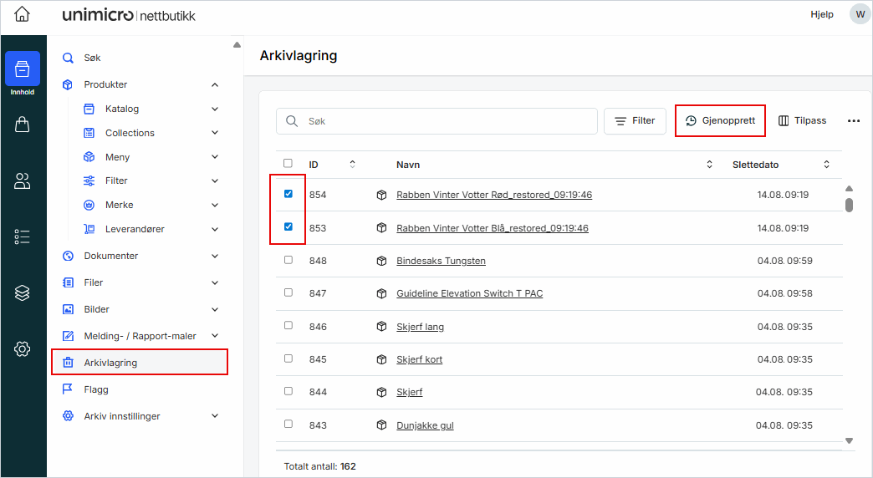Open Arkivlagring in the sidebar
This screenshot has height=478, width=873.
pos(110,363)
